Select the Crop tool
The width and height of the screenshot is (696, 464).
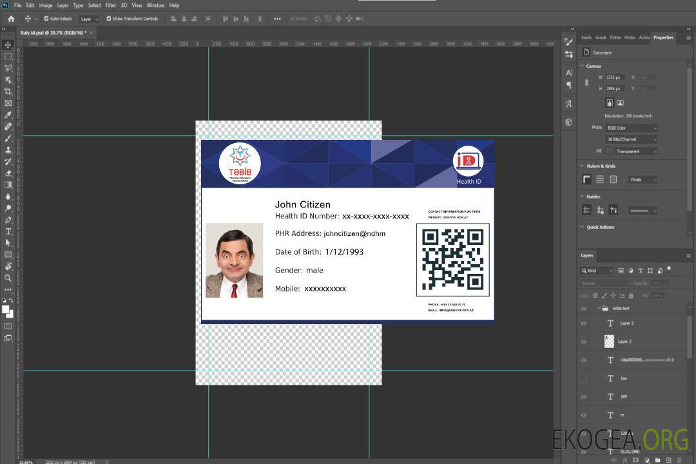point(8,92)
